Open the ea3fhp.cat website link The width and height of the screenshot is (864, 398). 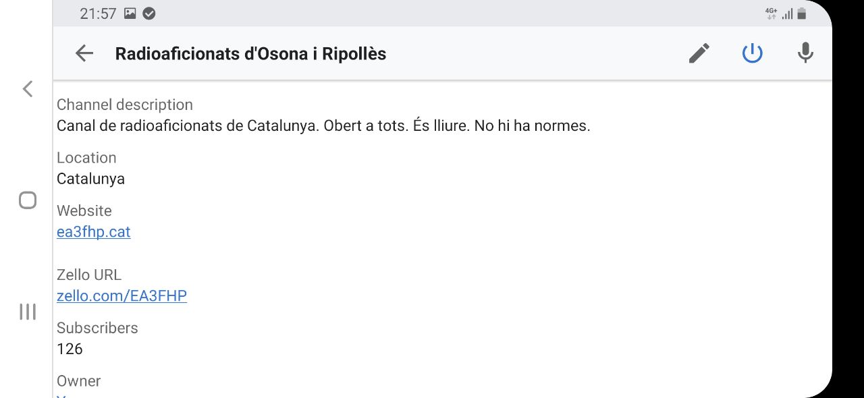pos(94,232)
